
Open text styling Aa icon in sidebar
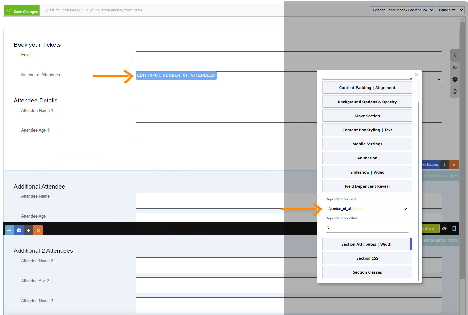455,67
